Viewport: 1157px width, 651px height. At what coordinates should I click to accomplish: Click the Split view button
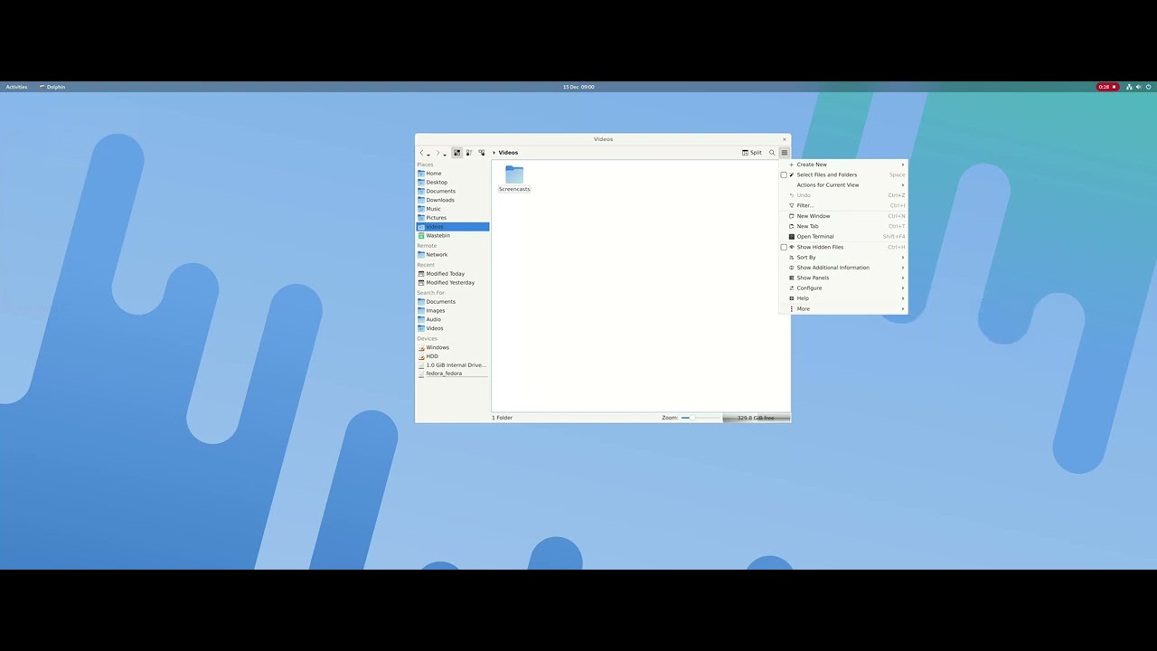(752, 153)
